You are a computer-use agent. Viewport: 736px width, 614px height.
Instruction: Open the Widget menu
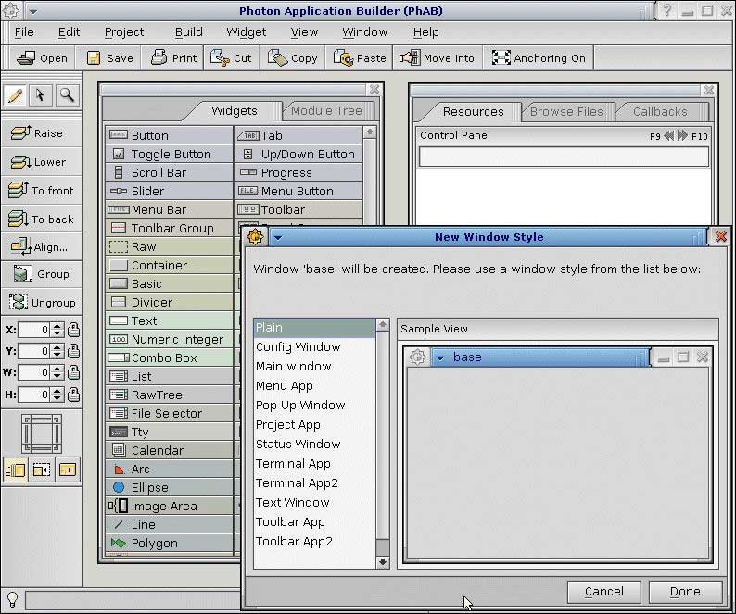tap(246, 31)
